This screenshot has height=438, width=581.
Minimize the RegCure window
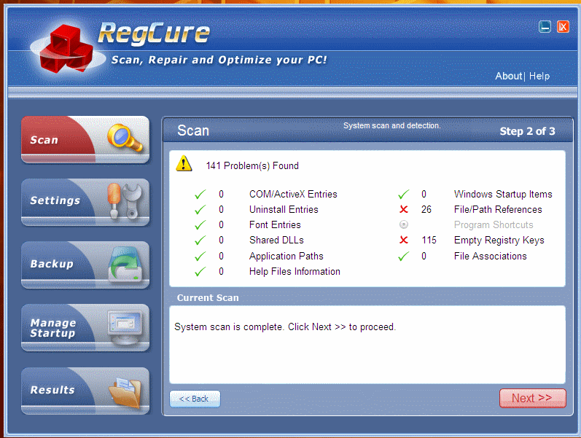pos(545,27)
